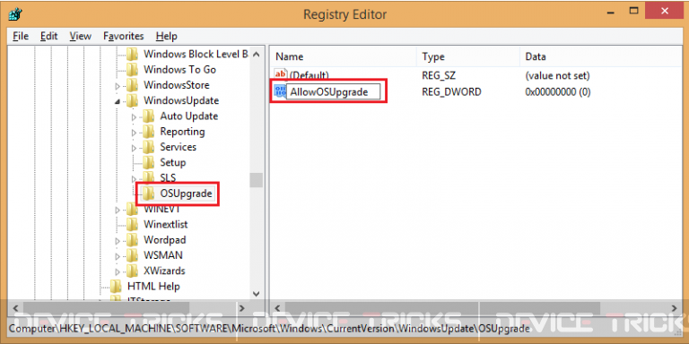Click the Registry Editor app icon in title bar
This screenshot has height=344, width=689.
click(x=15, y=14)
